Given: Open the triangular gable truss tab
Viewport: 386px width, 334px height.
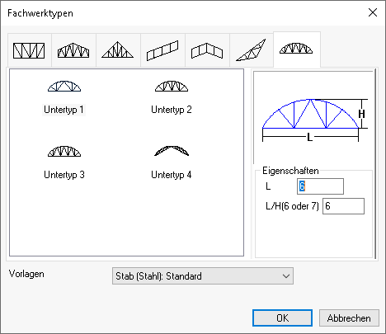Looking at the screenshot, I should 118,50.
